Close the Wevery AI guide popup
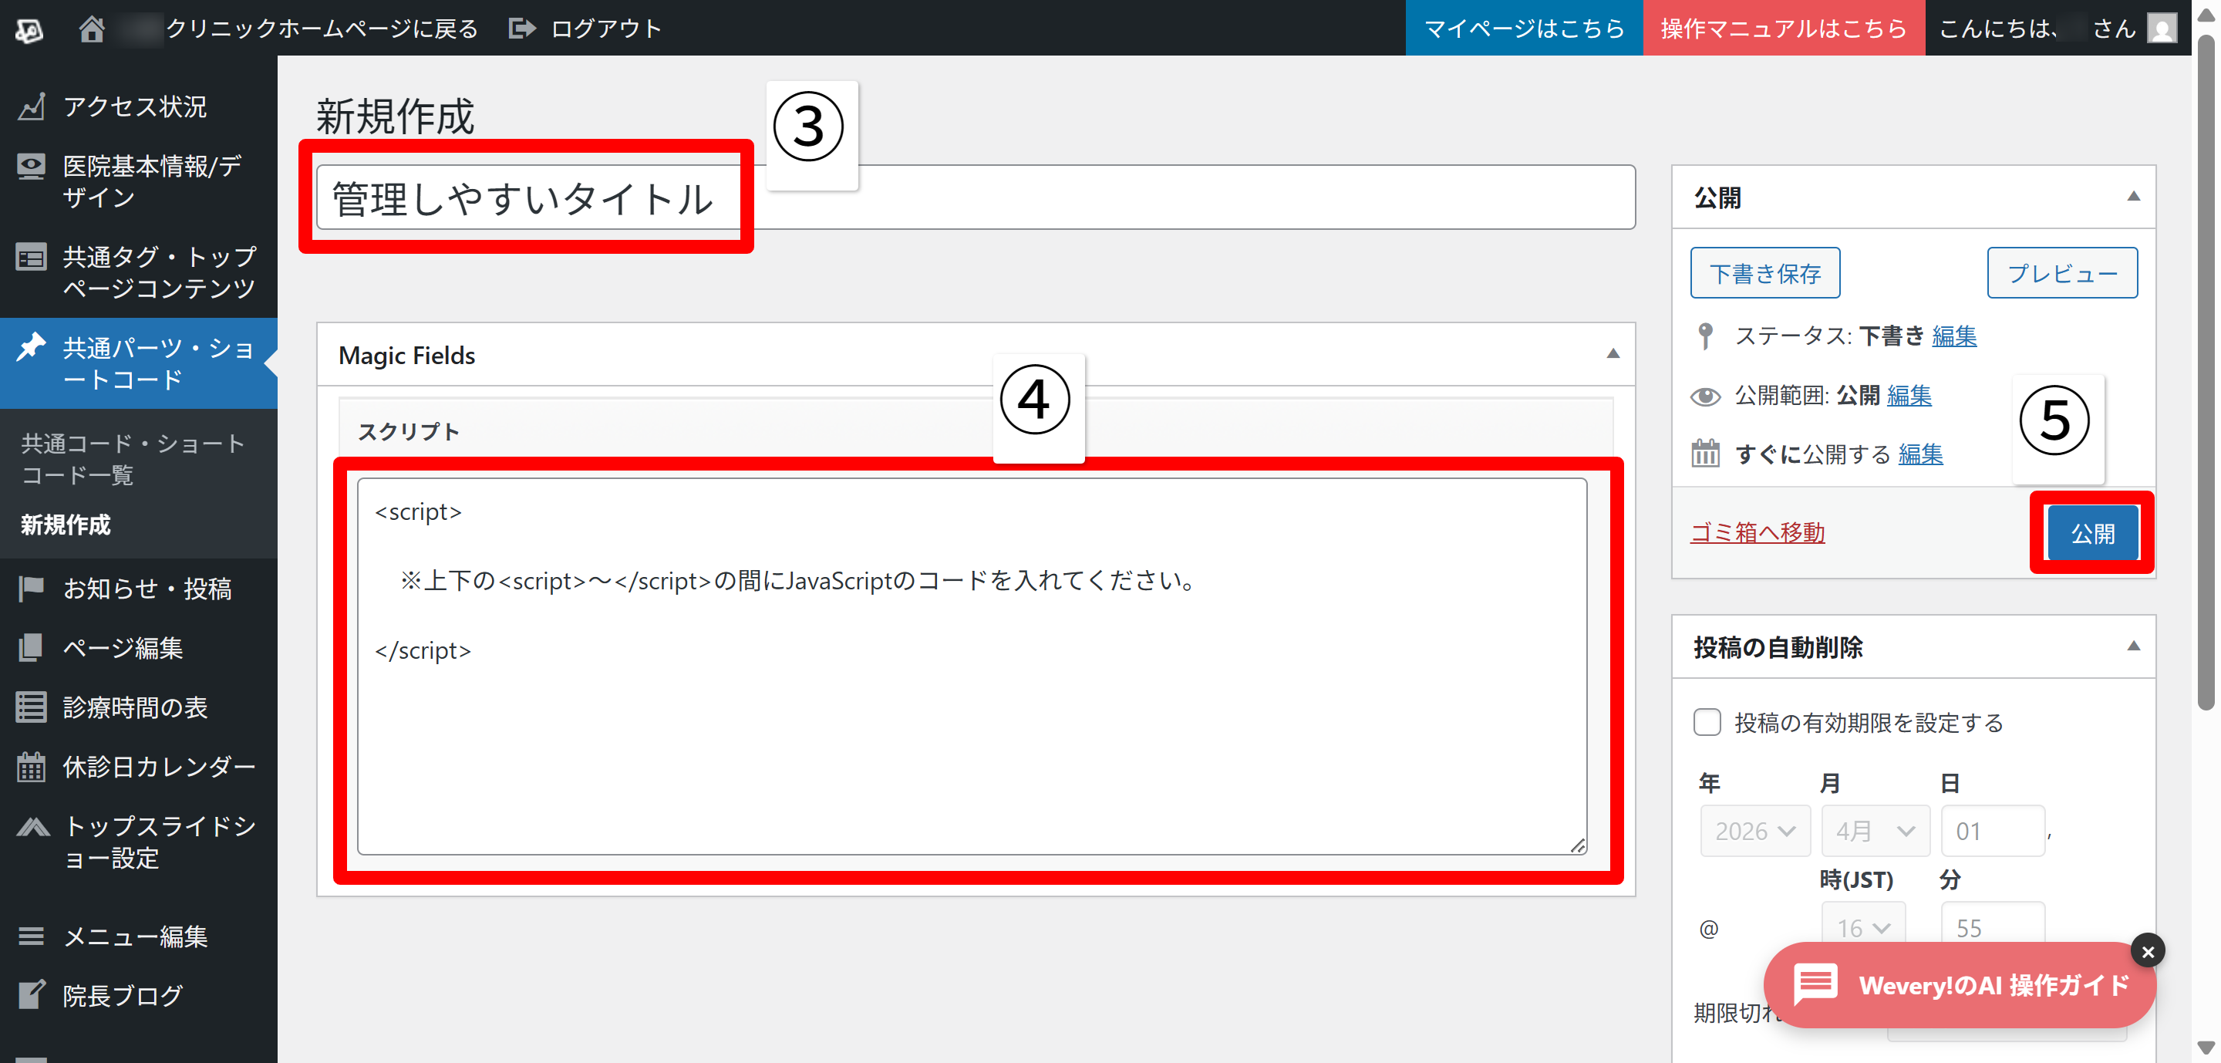 [2148, 952]
